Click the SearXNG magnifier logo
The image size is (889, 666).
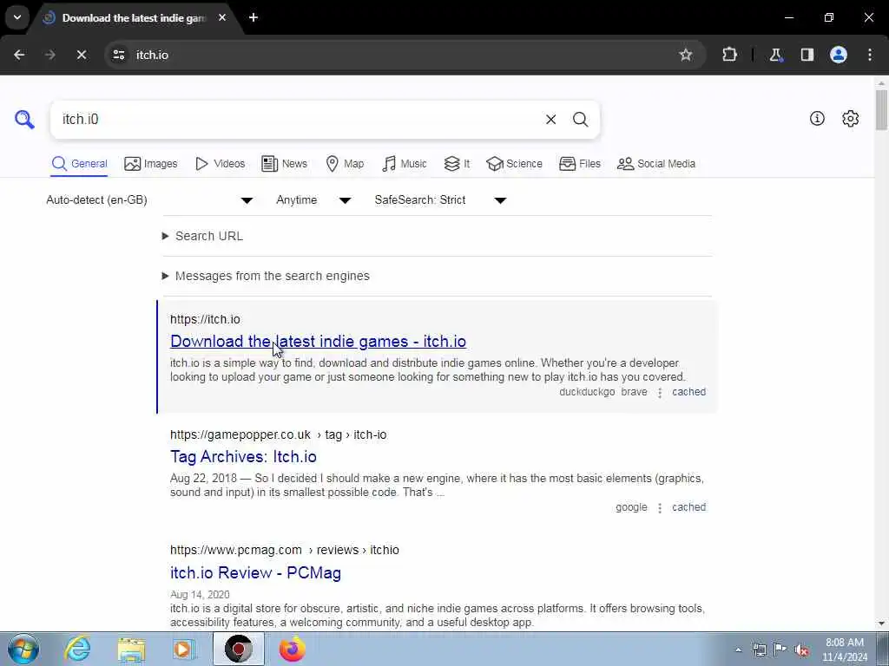click(x=24, y=120)
